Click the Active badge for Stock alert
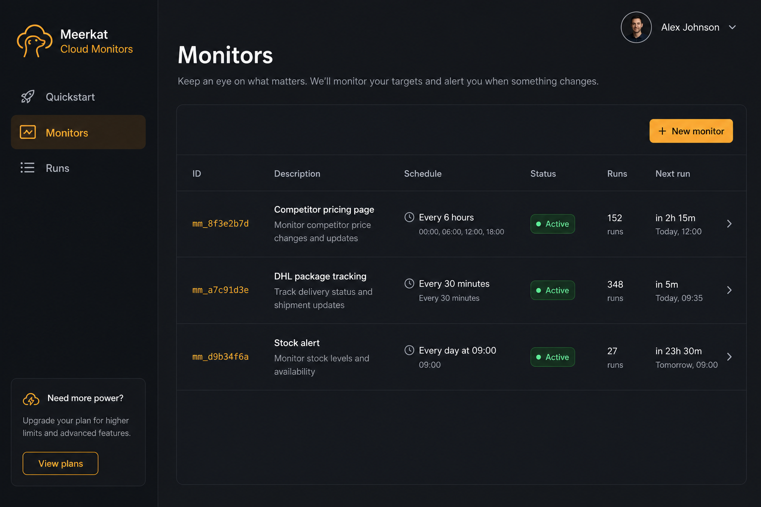The height and width of the screenshot is (507, 761). point(552,357)
